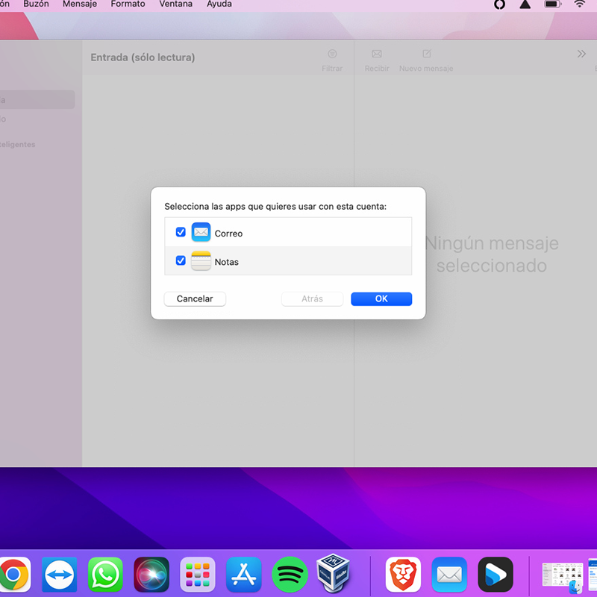Expand the toolbar overflow chevron
597x597 pixels.
tap(582, 54)
